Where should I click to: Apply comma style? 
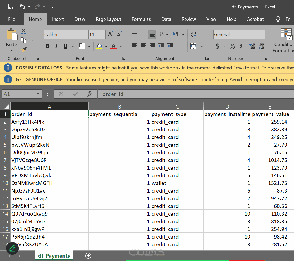point(241,46)
